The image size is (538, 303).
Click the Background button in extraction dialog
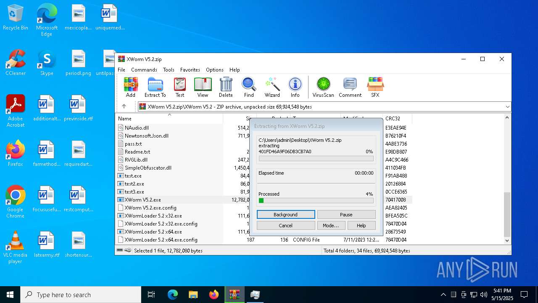click(286, 215)
